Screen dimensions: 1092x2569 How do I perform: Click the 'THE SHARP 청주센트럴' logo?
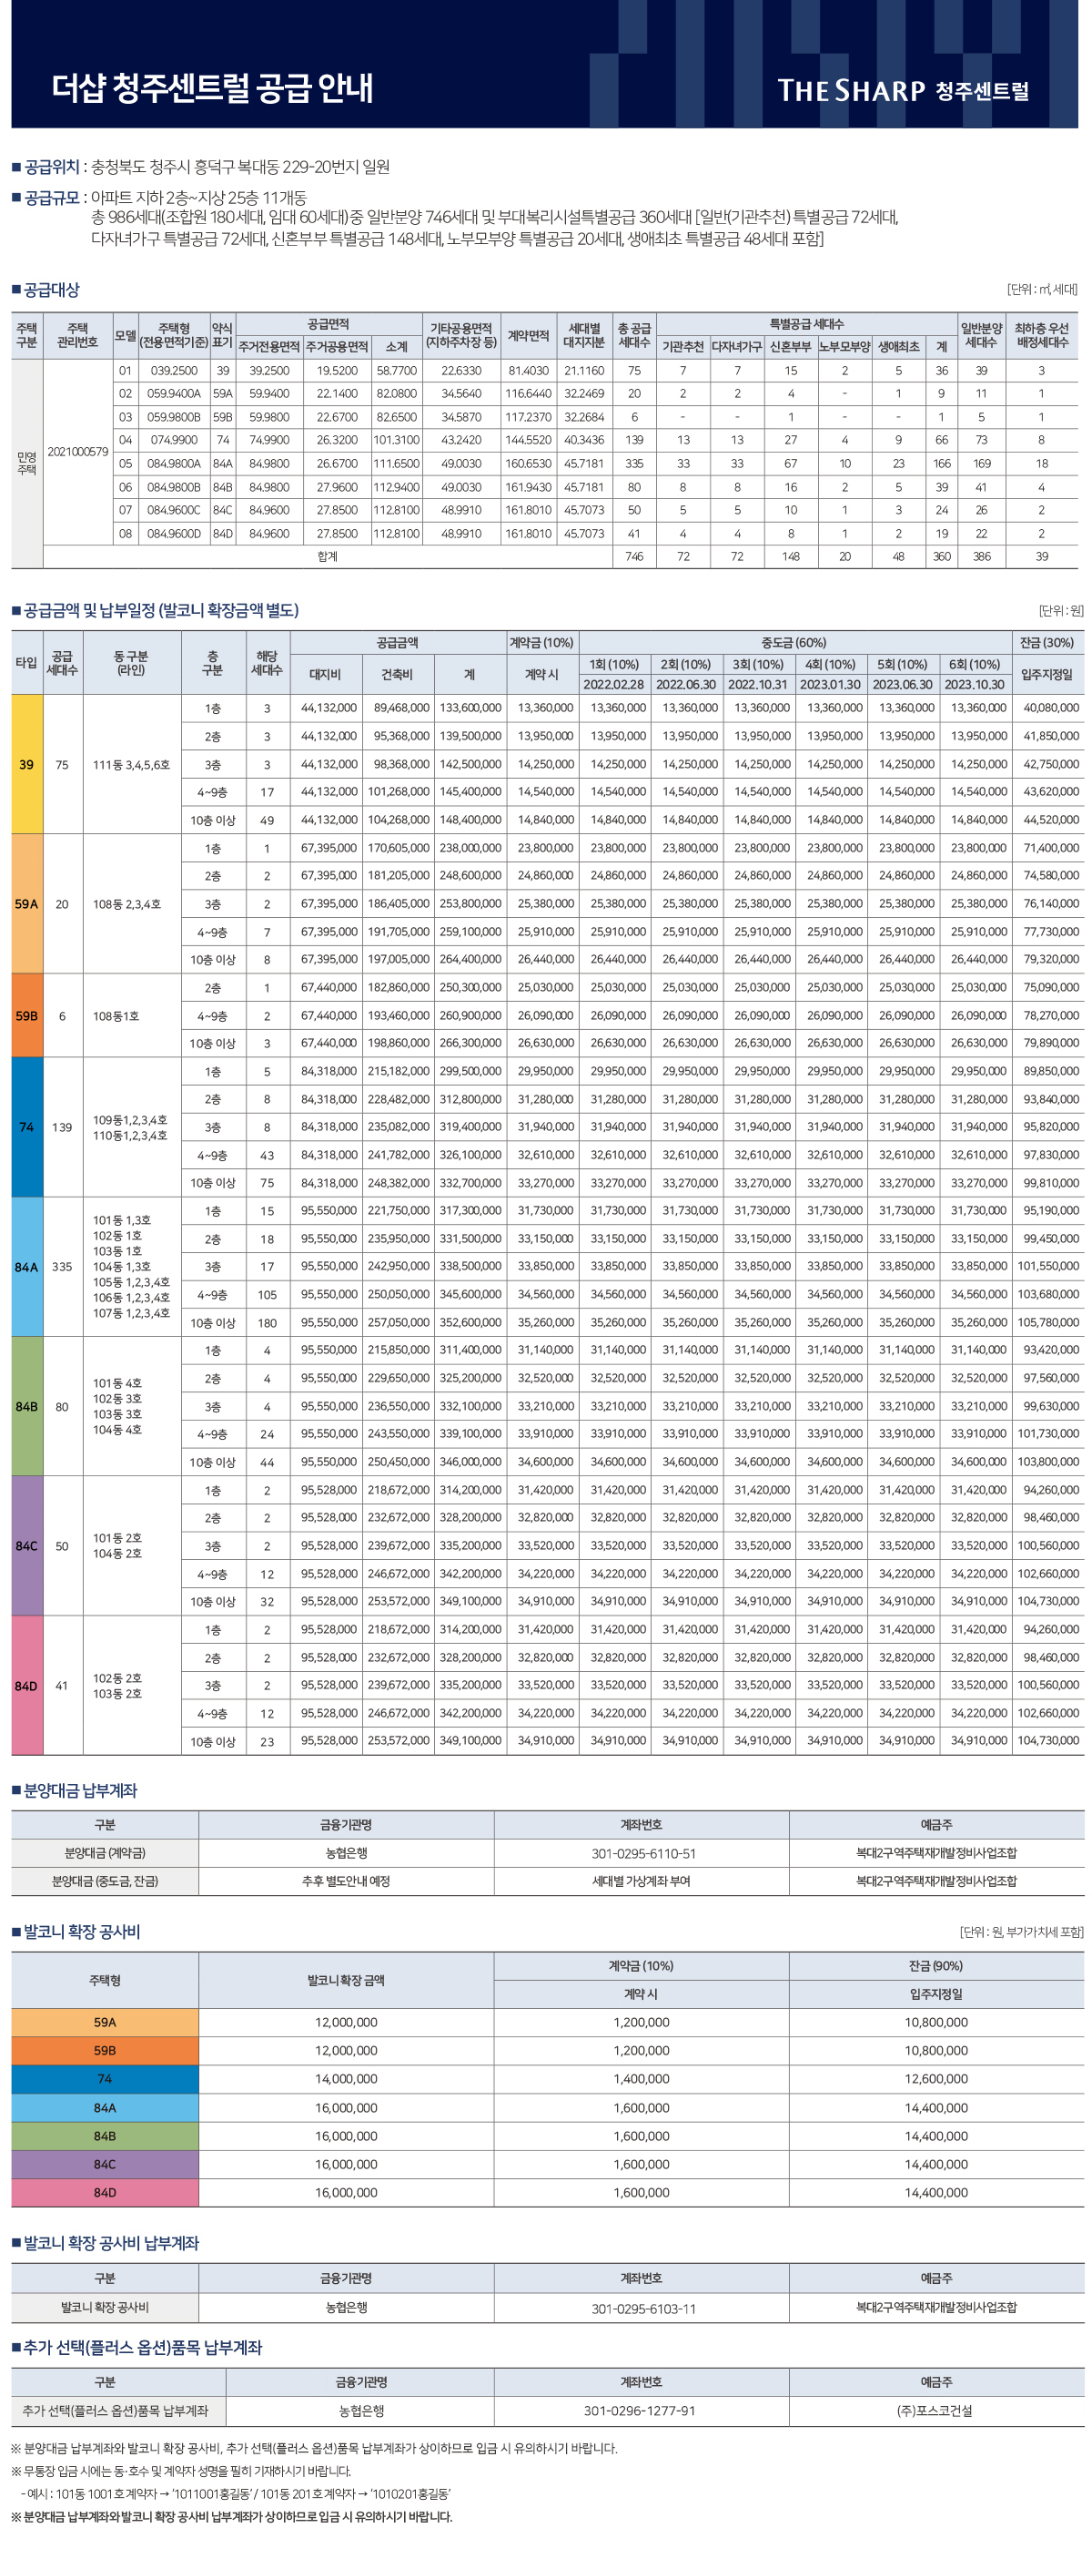coord(903,91)
